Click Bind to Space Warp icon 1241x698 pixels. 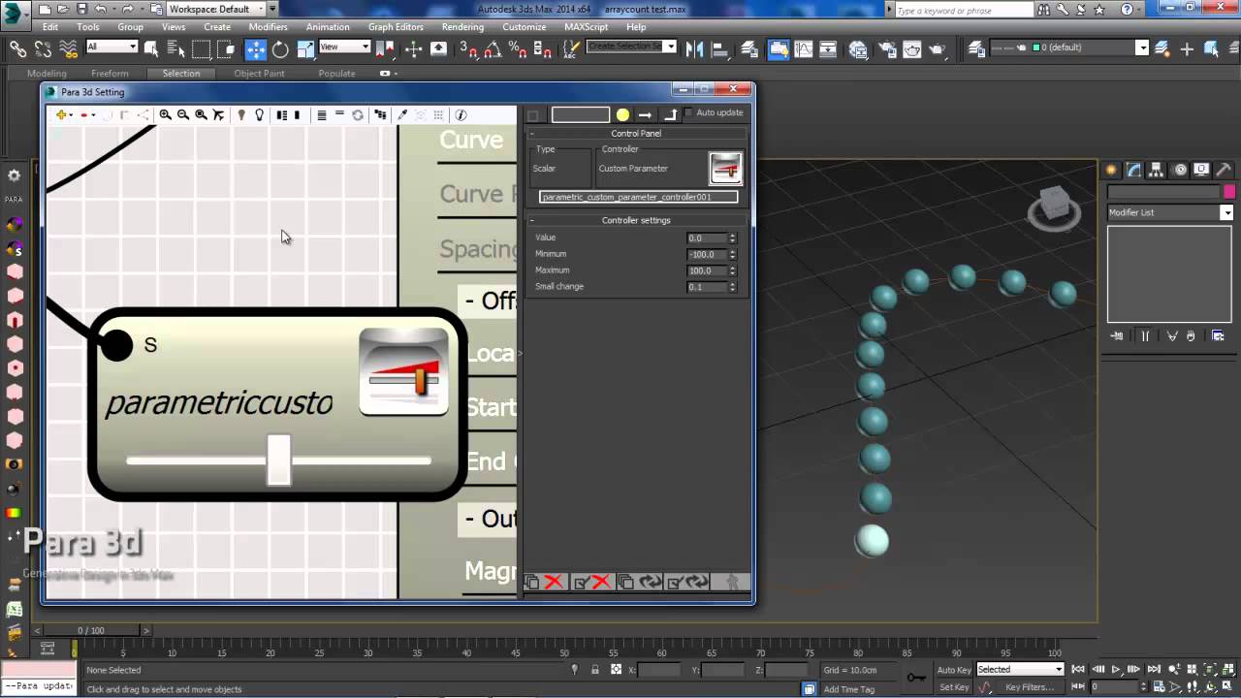pyautogui.click(x=68, y=48)
